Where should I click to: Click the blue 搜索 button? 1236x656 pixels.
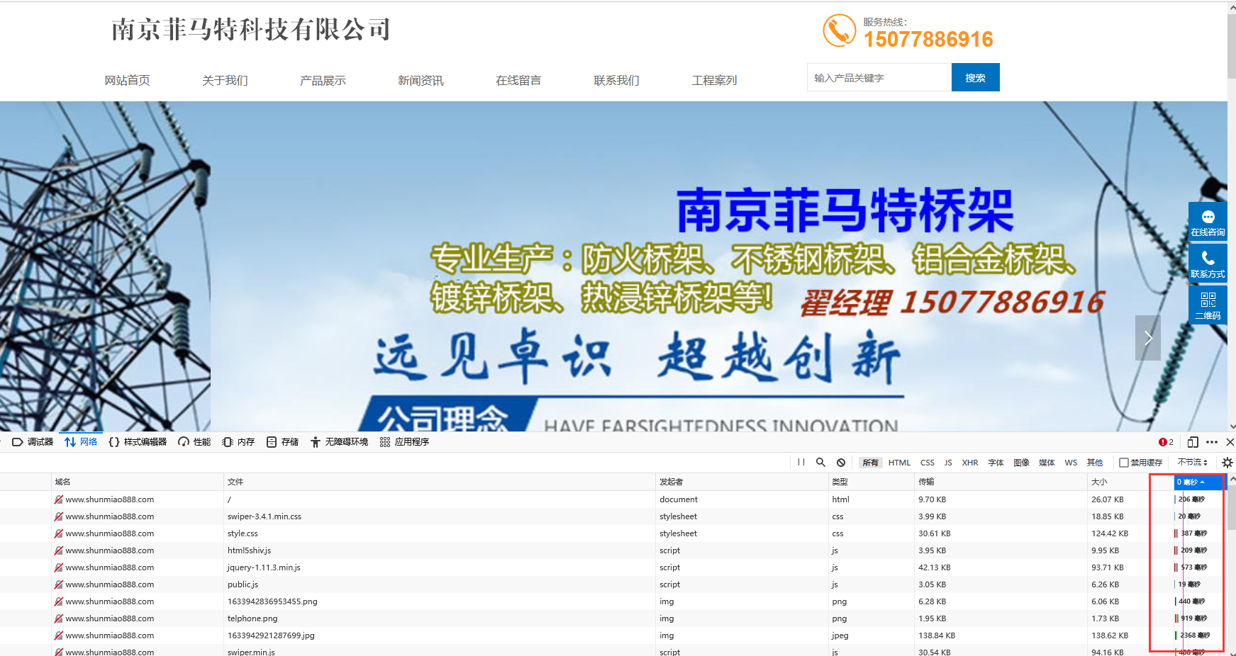click(975, 78)
